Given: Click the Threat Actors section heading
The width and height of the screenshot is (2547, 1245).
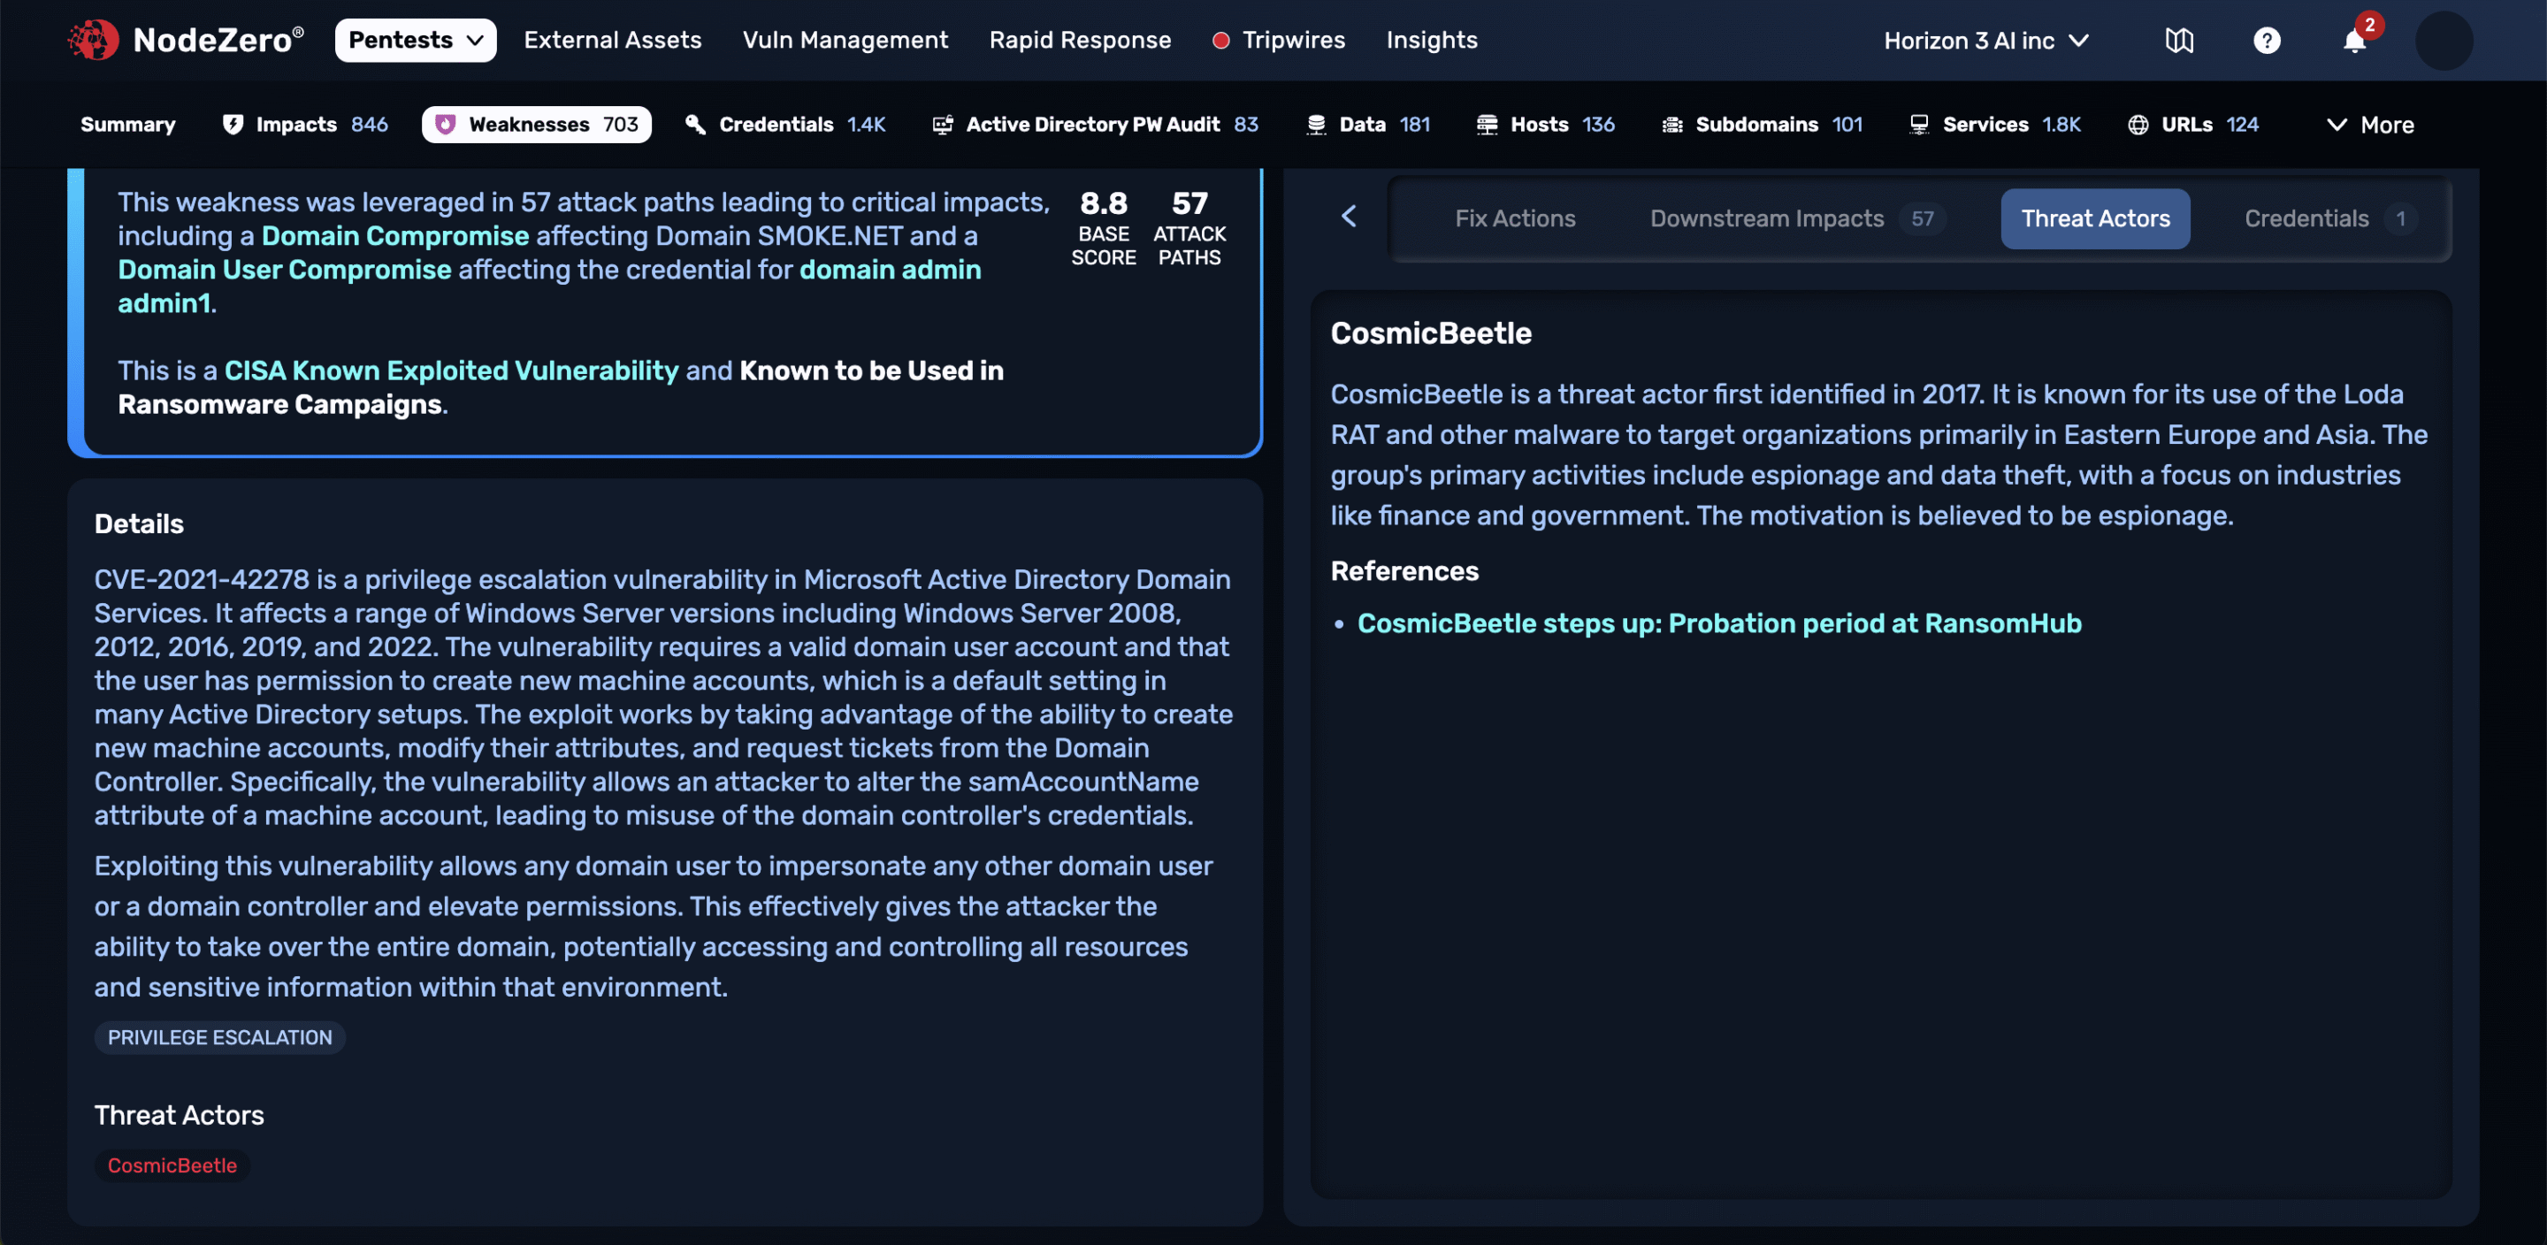Looking at the screenshot, I should (x=179, y=1114).
